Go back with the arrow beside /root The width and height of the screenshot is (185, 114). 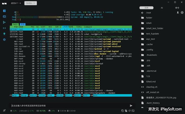tap(142, 13)
